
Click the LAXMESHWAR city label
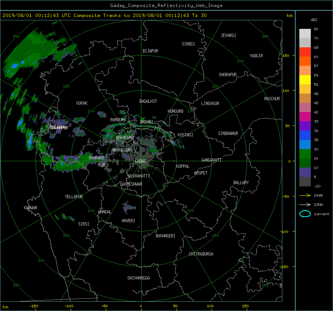pos(131,184)
